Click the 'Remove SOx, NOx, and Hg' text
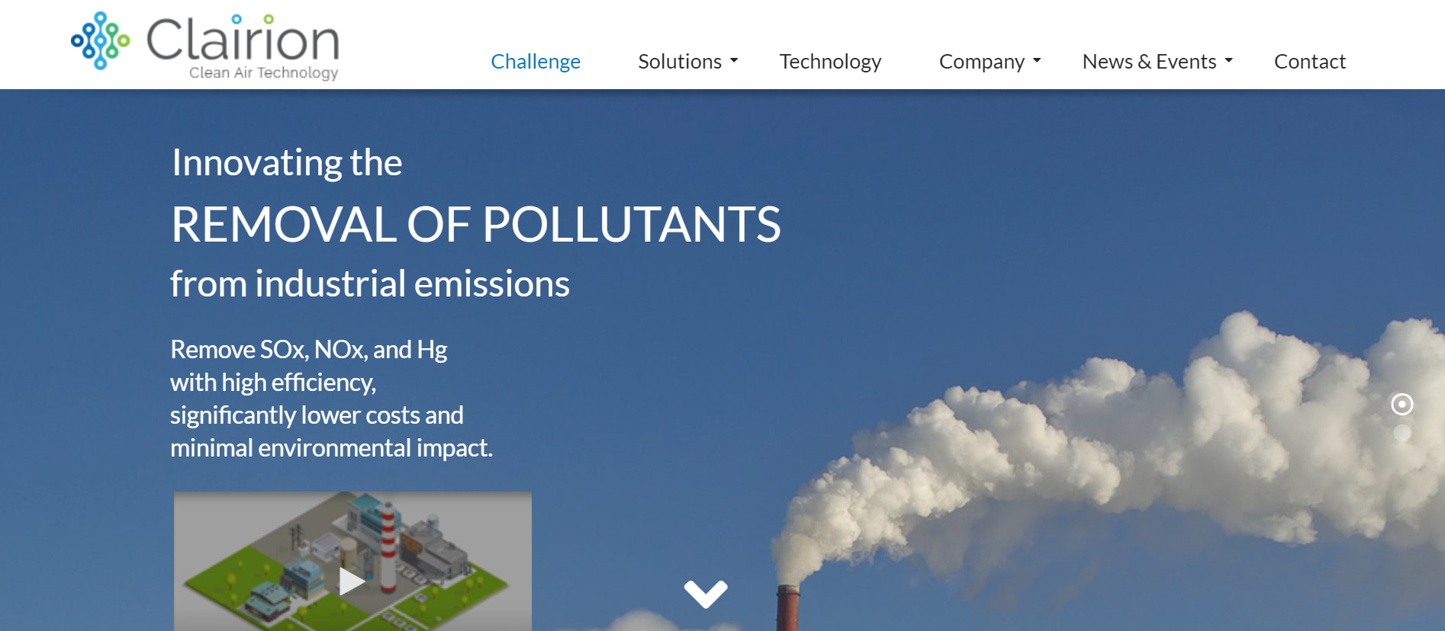1445x631 pixels. (x=309, y=349)
